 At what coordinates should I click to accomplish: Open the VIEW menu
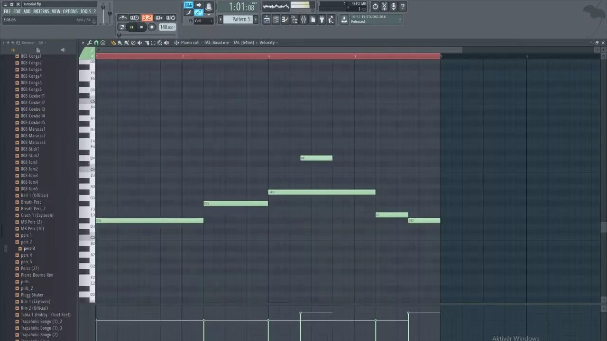point(56,11)
